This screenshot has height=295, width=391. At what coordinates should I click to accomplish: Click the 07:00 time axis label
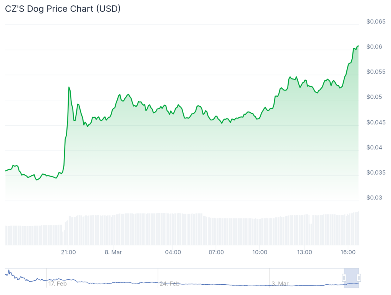pos(216,252)
